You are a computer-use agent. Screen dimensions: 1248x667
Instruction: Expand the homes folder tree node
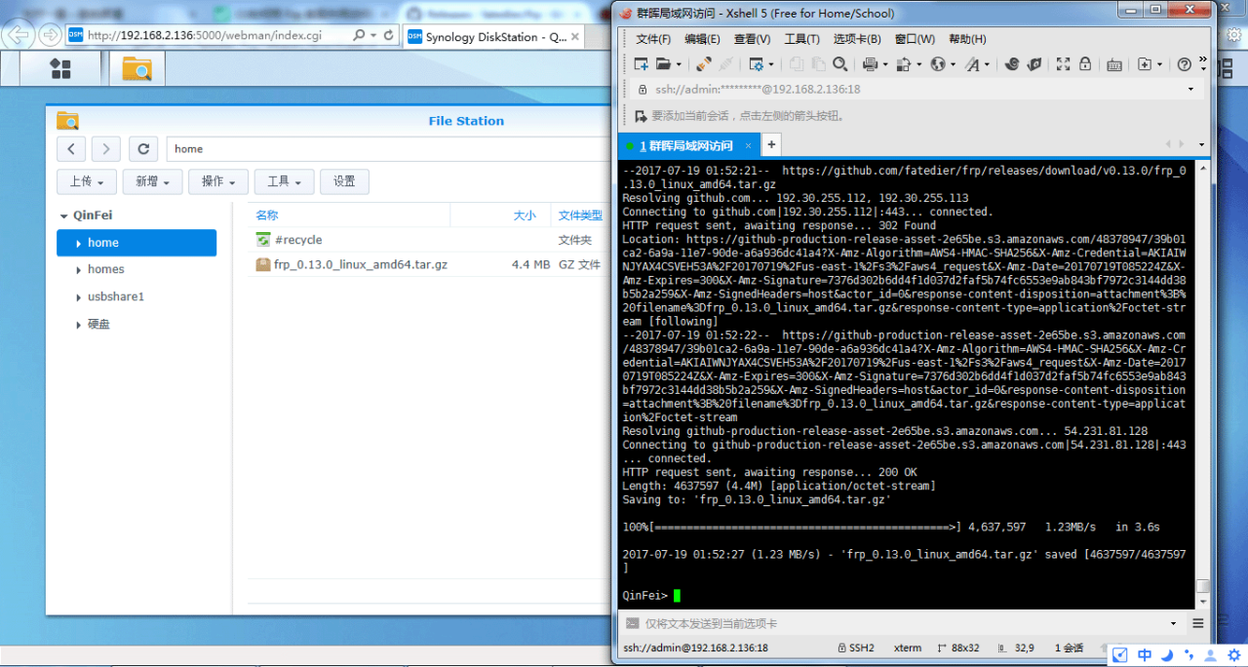tap(78, 270)
